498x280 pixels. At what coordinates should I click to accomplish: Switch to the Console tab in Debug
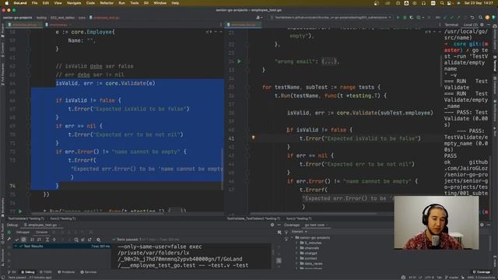(x=41, y=232)
